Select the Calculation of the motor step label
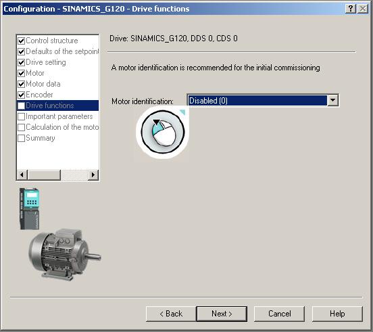The height and width of the screenshot is (332, 373). 62,127
